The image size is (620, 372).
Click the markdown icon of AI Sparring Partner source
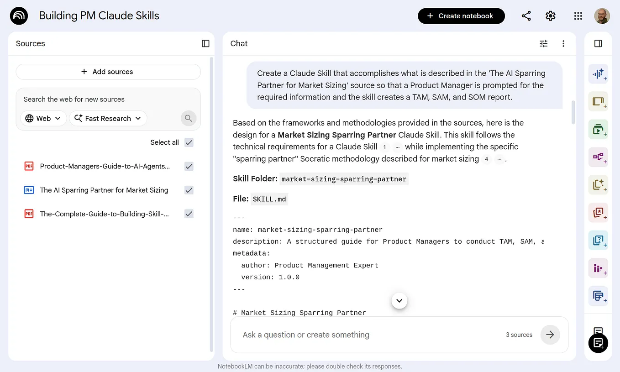point(29,190)
